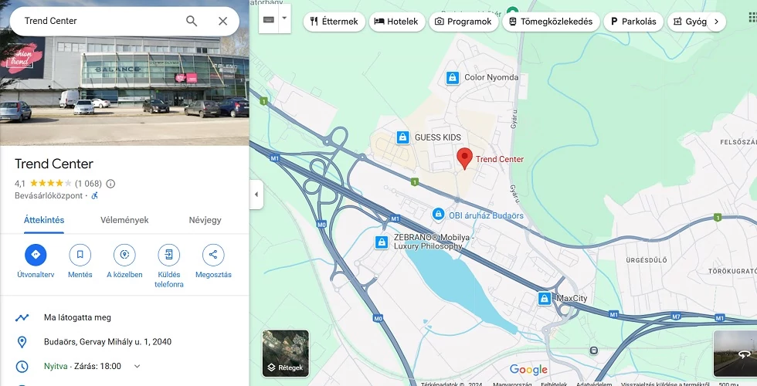757x386 pixels.
Task: Click the ZEBRANO Mobilya shop marker
Action: [x=382, y=242]
